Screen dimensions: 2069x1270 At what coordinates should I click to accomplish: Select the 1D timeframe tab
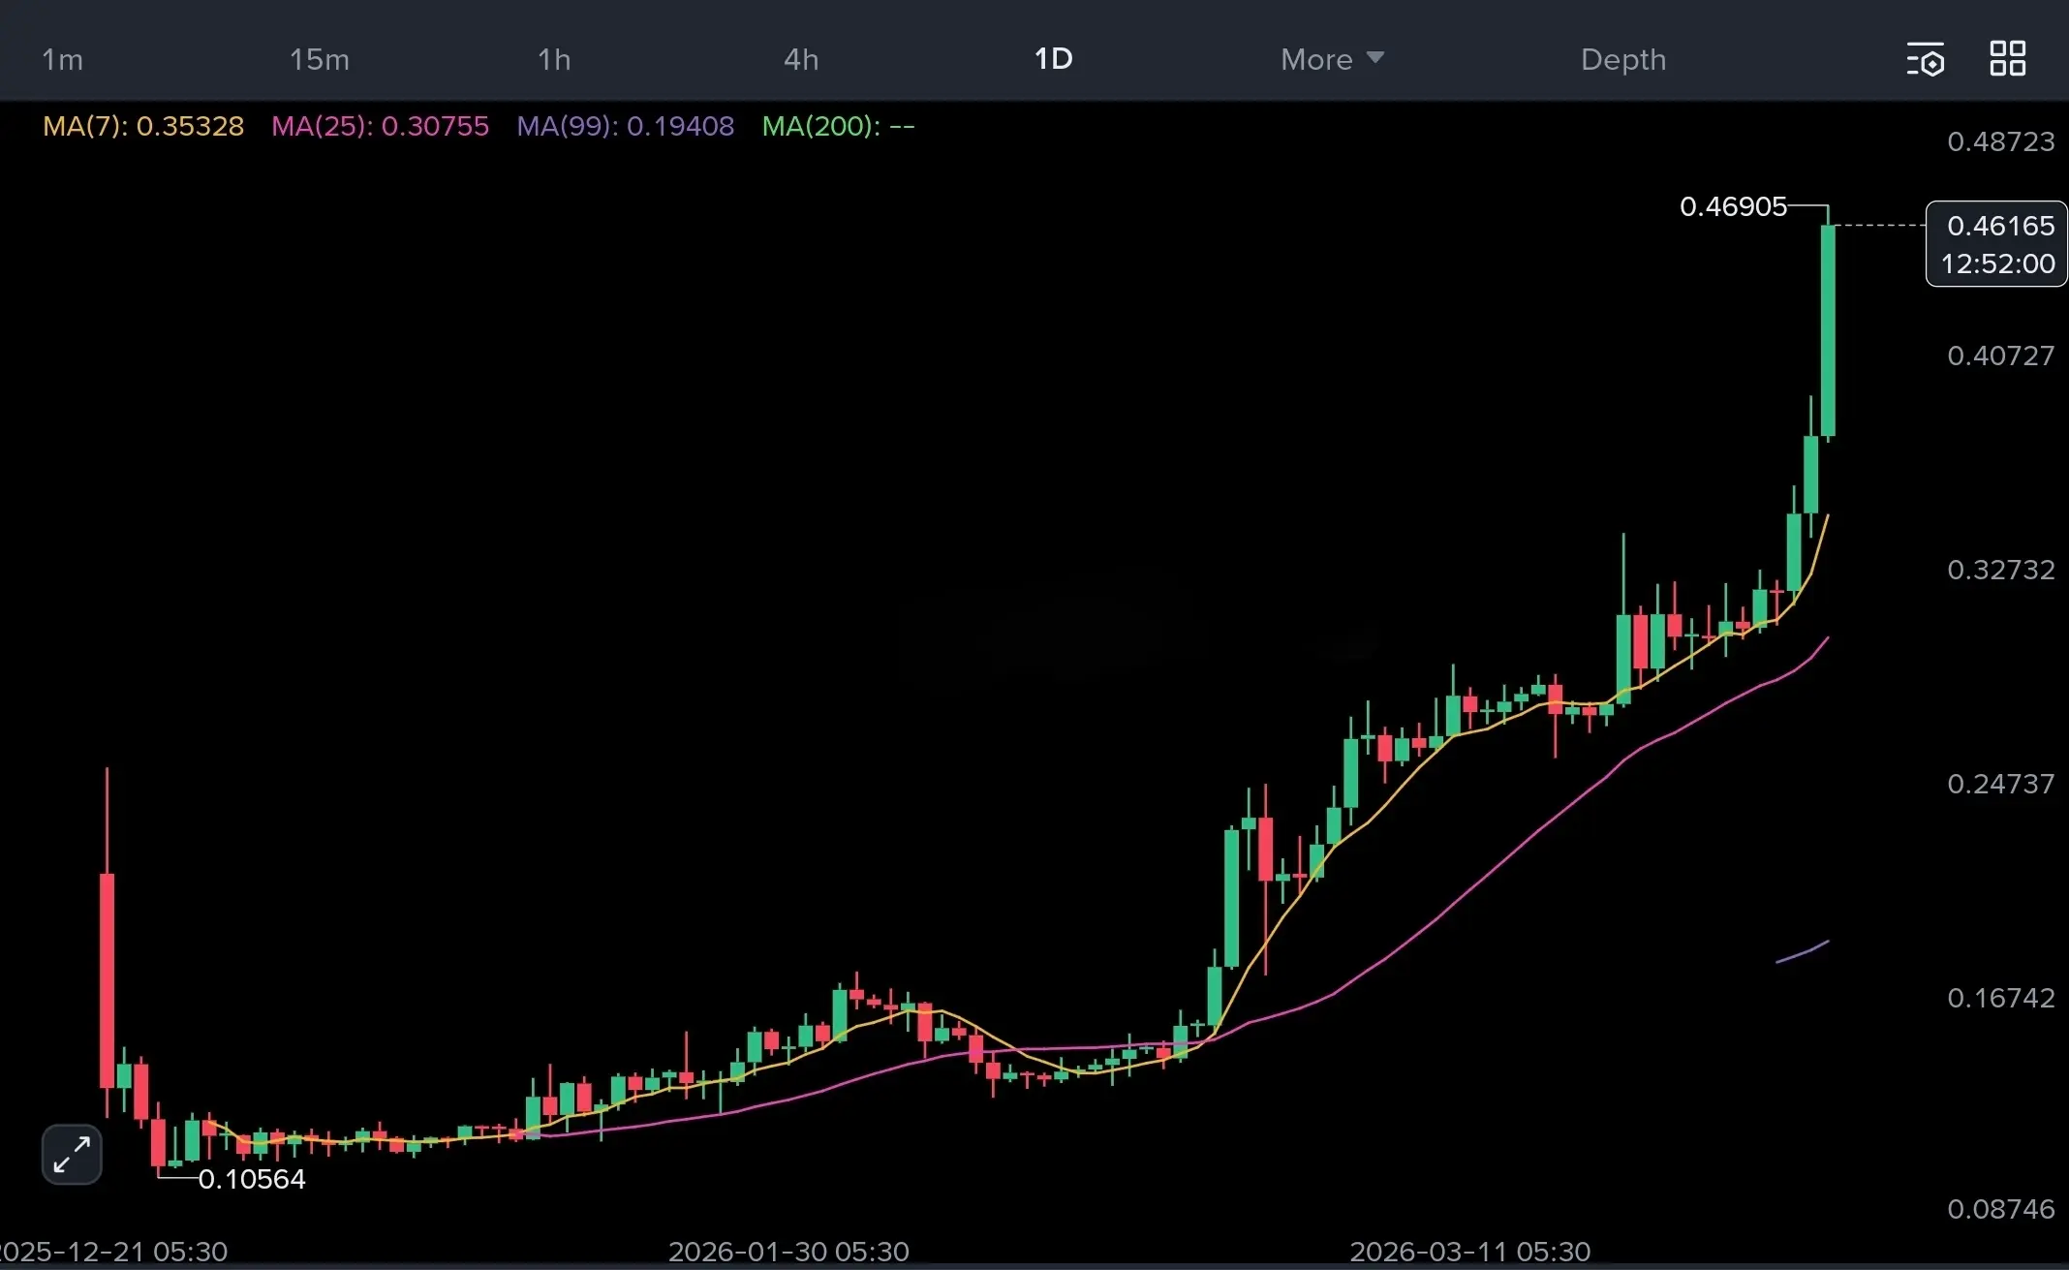1053,59
